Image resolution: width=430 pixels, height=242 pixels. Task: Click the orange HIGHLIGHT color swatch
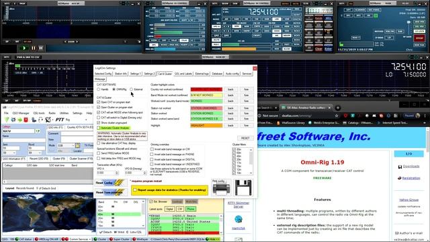(206, 126)
